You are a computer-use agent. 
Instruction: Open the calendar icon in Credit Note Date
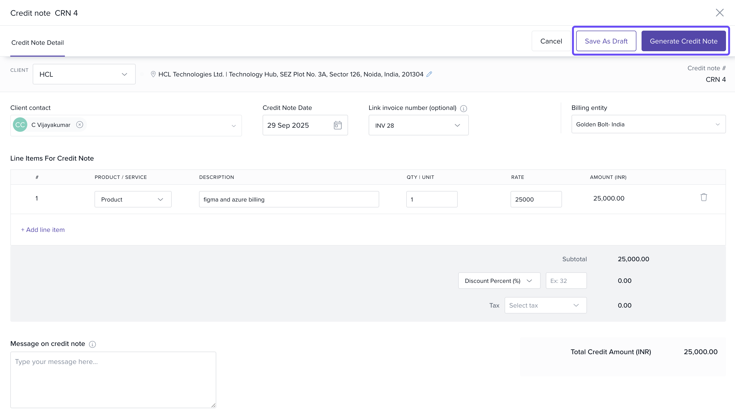338,125
